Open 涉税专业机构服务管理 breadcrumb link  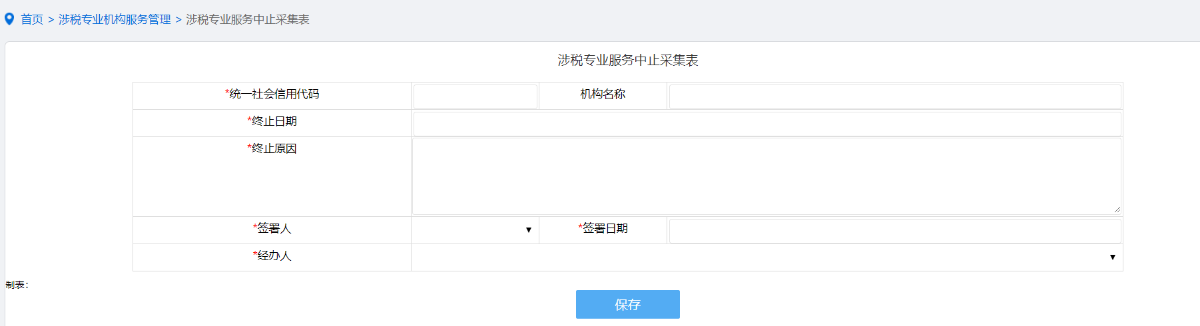tap(115, 20)
